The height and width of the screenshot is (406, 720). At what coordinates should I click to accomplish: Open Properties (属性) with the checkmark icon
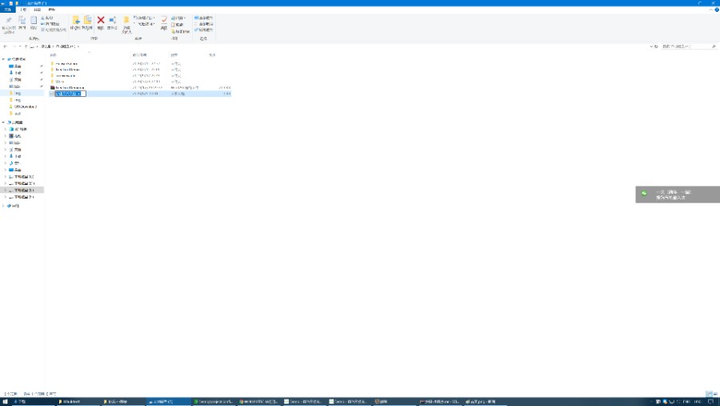click(164, 21)
